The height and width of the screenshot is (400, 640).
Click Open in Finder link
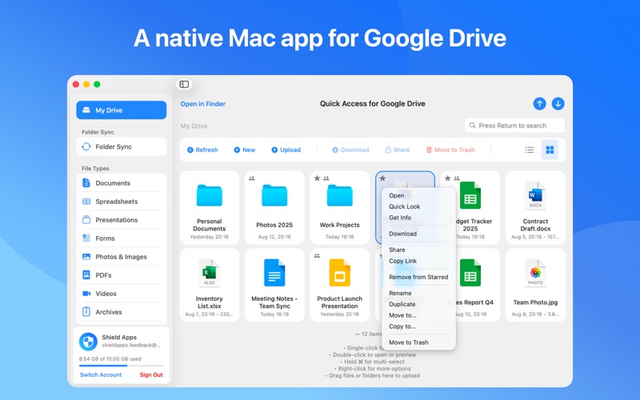pyautogui.click(x=203, y=104)
